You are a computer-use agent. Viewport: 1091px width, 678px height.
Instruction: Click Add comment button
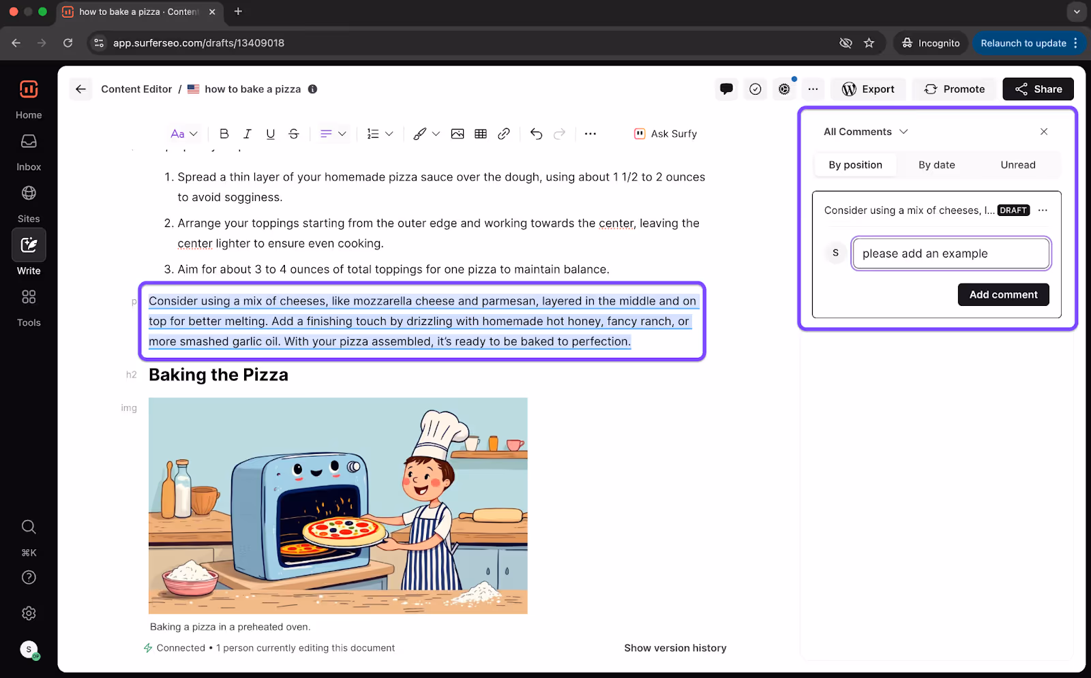coord(1003,294)
